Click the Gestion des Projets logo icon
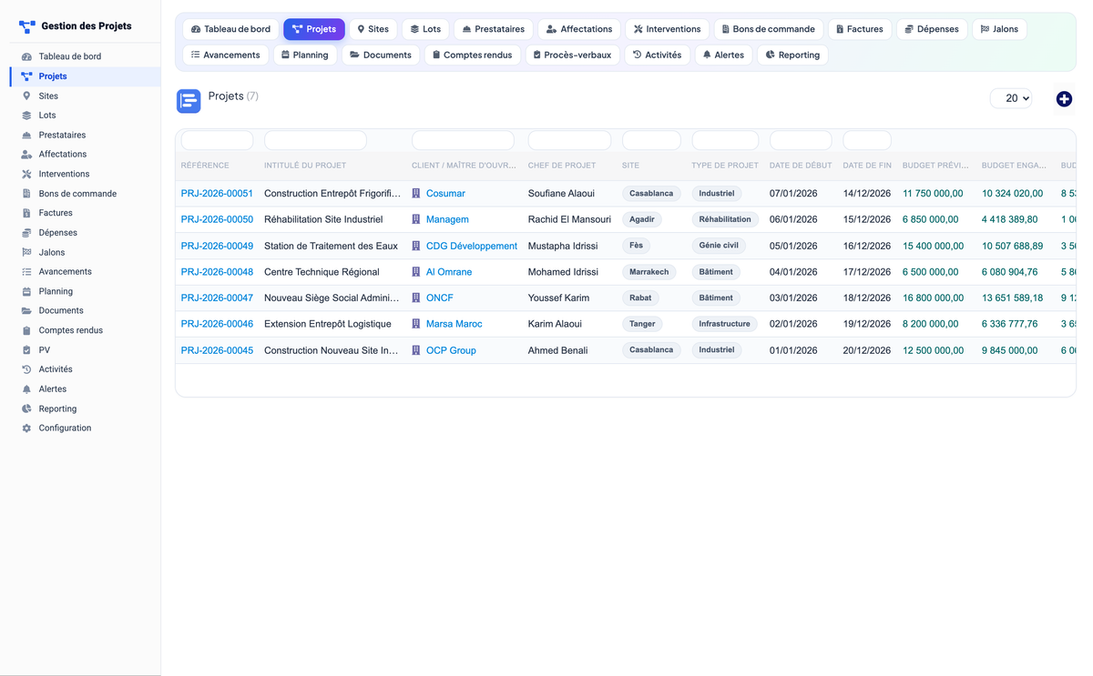 27,26
